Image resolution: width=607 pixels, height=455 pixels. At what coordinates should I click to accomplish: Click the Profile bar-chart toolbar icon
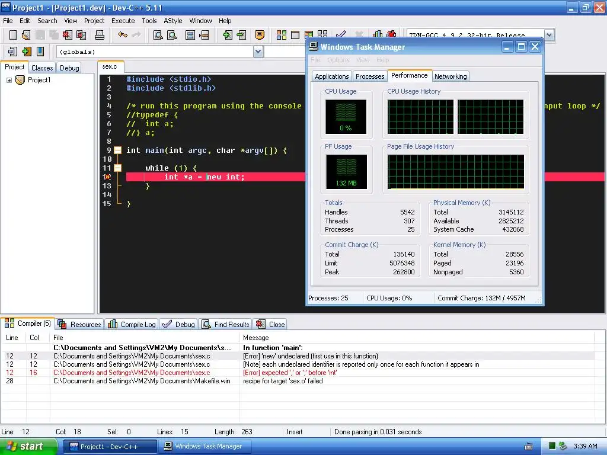(x=377, y=34)
